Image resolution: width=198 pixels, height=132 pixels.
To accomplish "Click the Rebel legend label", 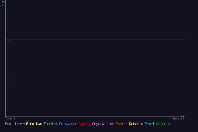I will [x=149, y=124].
